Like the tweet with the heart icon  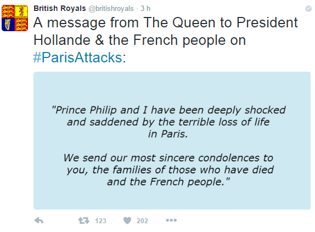pyautogui.click(x=127, y=221)
